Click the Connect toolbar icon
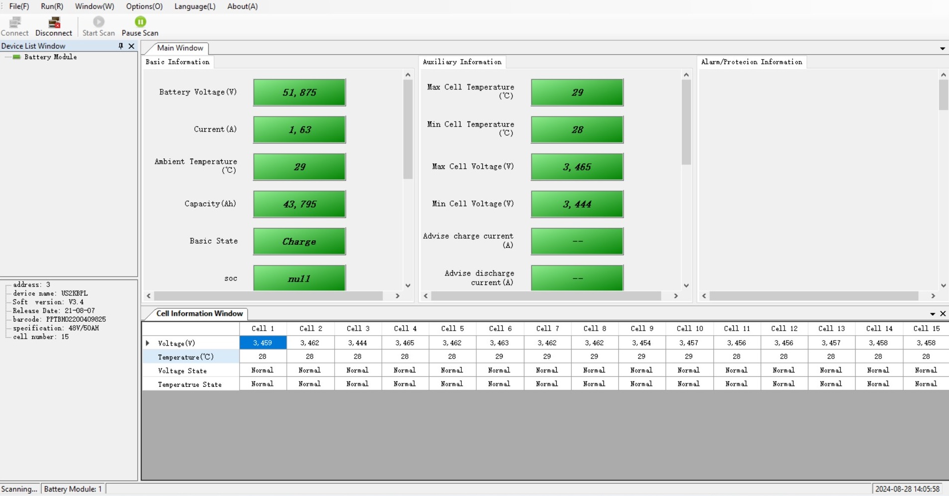This screenshot has height=496, width=949. click(x=14, y=26)
